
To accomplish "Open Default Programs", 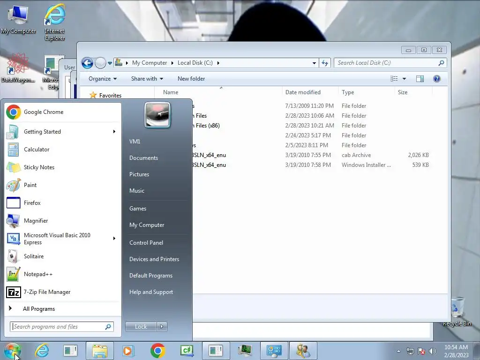I will 151,276.
